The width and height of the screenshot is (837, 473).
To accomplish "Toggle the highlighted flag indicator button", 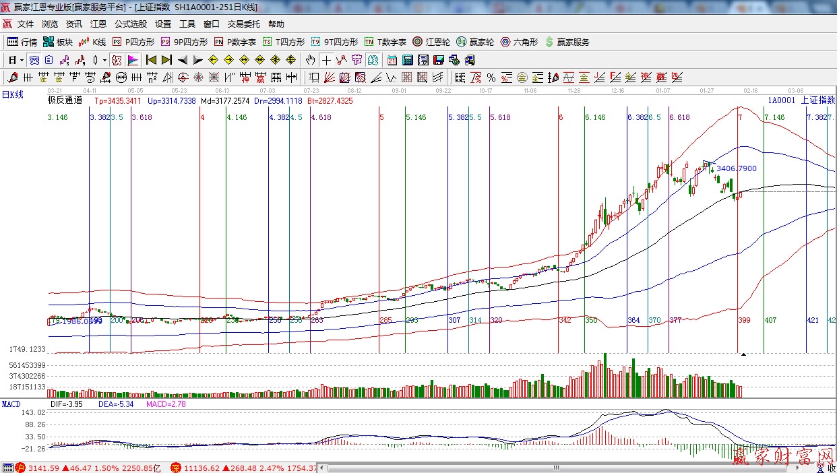I will [x=132, y=60].
